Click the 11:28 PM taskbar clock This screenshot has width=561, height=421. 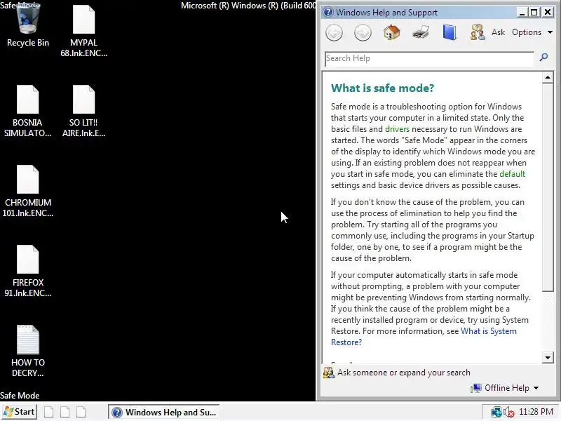[x=536, y=412]
